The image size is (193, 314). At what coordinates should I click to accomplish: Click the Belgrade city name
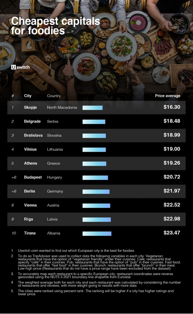click(x=32, y=121)
